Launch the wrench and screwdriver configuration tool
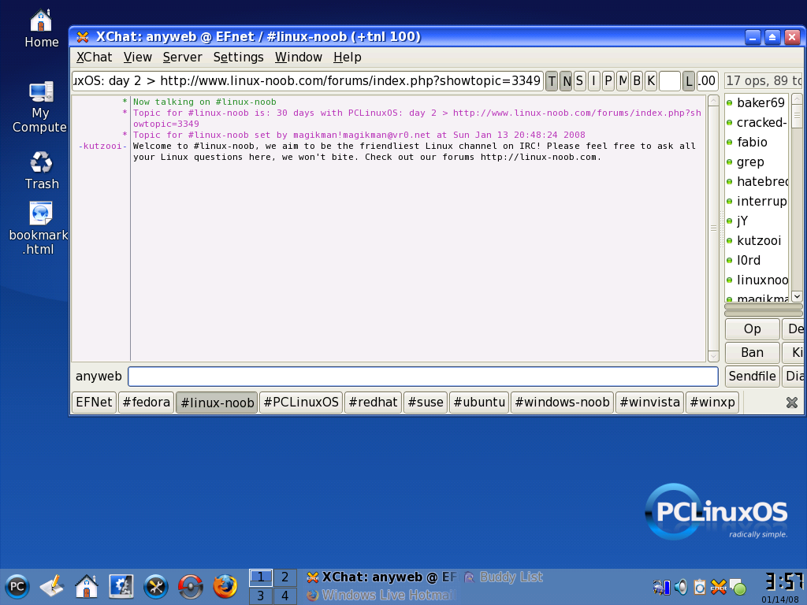This screenshot has width=807, height=605. pyautogui.click(x=156, y=586)
